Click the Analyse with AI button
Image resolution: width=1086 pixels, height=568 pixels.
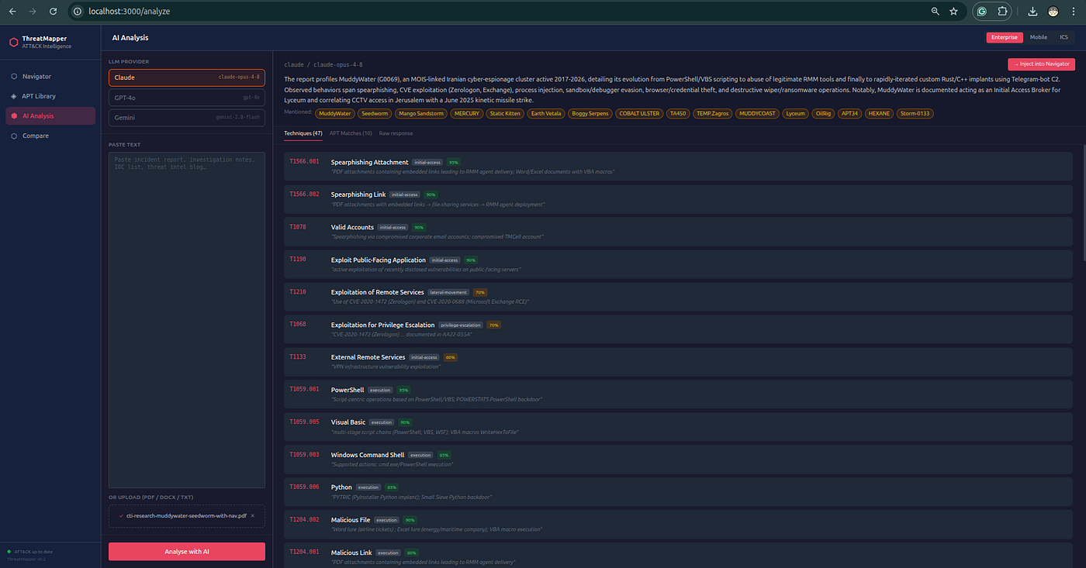click(x=187, y=552)
